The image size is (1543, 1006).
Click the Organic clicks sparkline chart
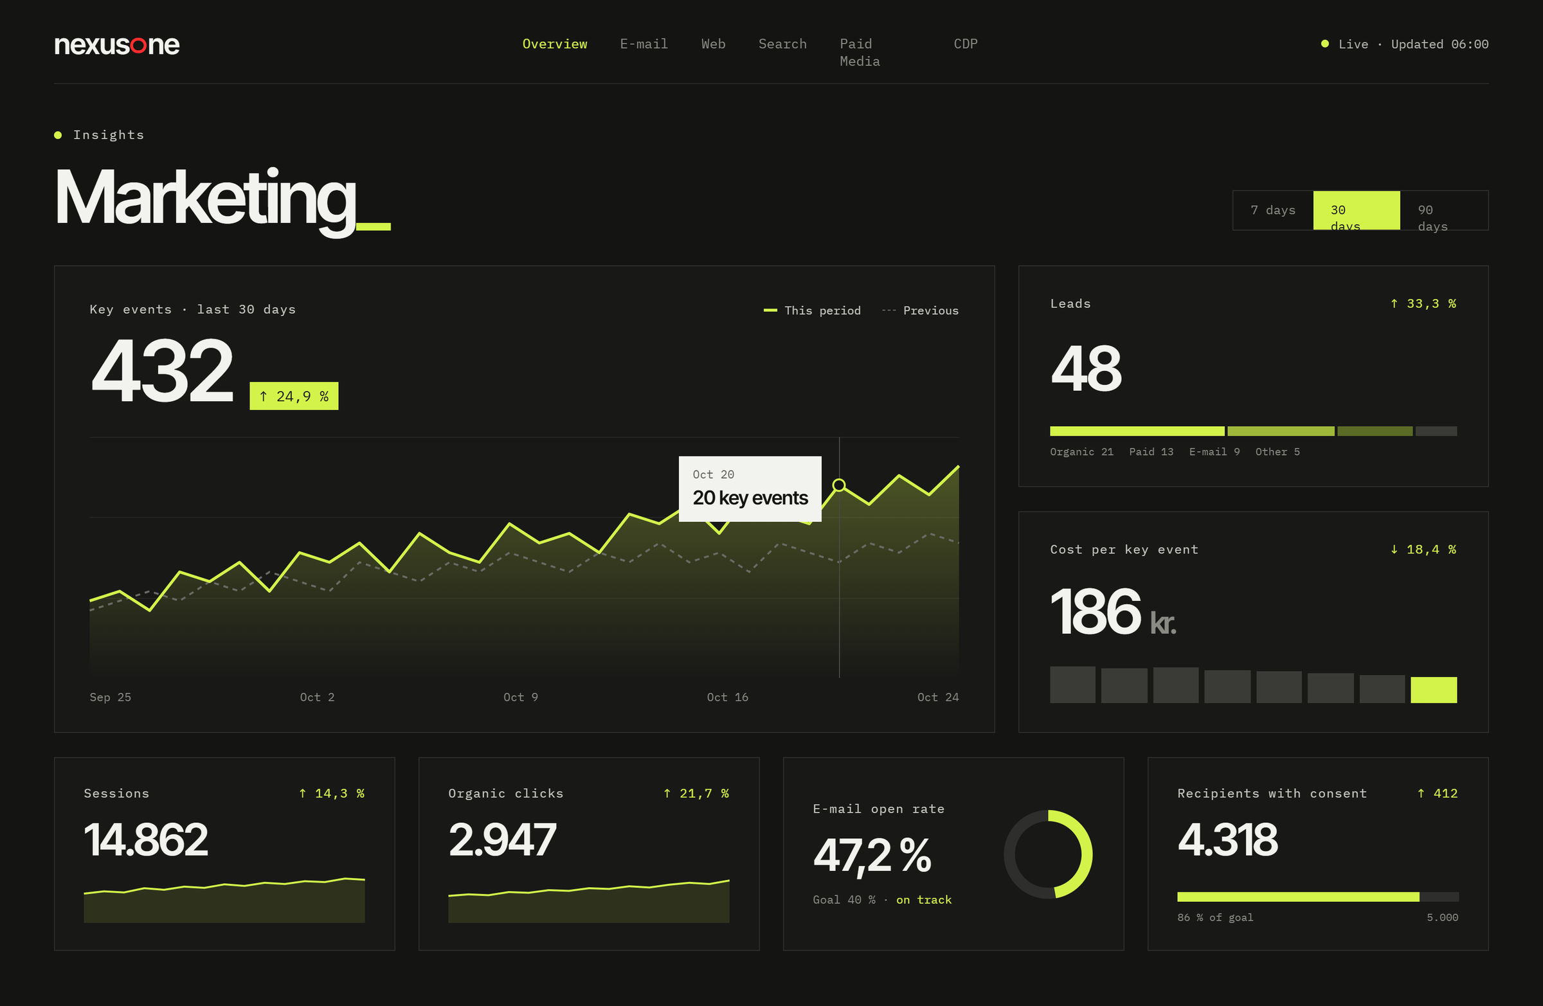tap(589, 901)
